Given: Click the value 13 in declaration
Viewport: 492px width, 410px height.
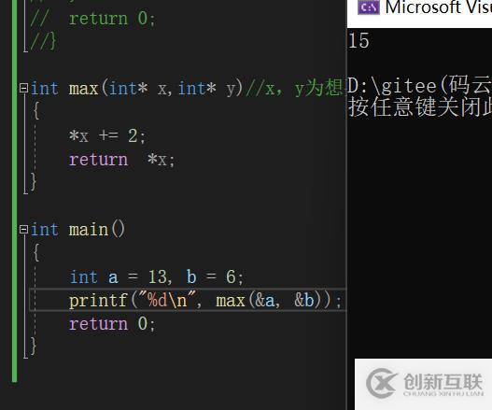Looking at the screenshot, I should click(158, 276).
